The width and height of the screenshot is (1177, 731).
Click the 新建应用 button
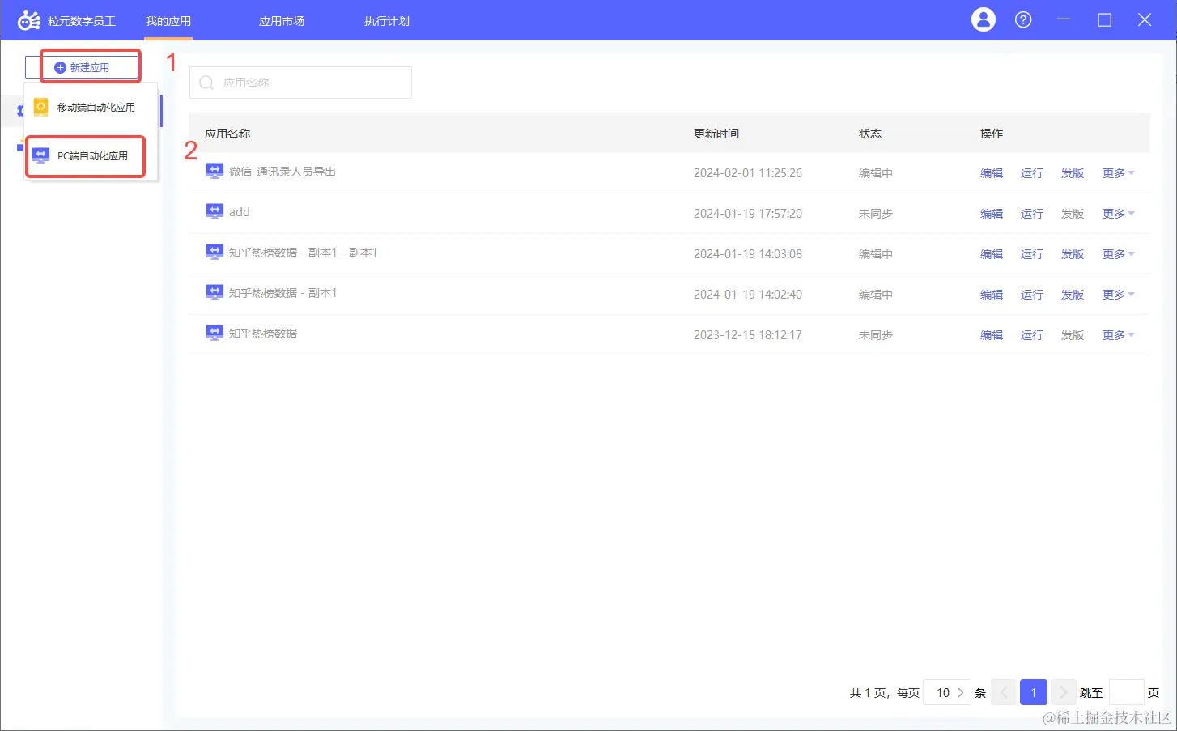pos(82,67)
